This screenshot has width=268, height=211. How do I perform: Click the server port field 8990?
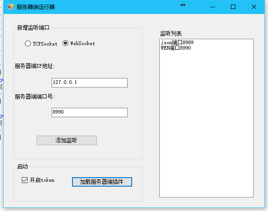90,112
